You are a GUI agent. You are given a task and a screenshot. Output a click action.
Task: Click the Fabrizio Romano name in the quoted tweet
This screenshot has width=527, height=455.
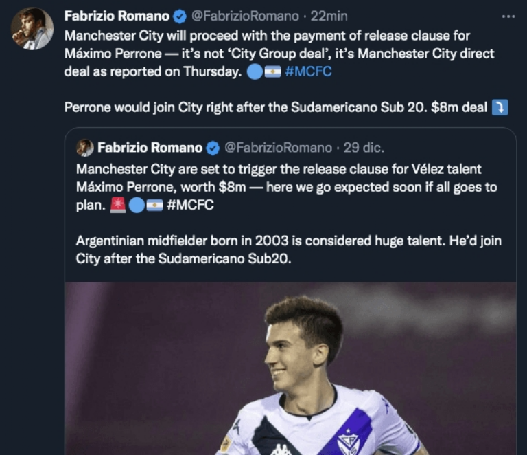click(150, 148)
